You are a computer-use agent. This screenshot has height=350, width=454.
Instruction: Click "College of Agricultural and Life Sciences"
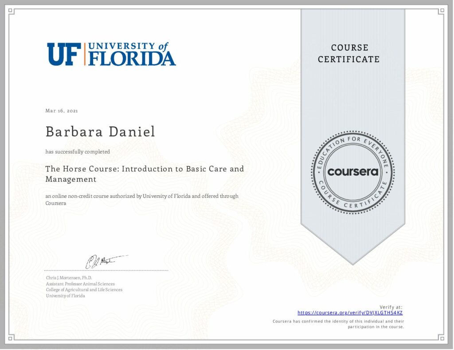(x=84, y=289)
